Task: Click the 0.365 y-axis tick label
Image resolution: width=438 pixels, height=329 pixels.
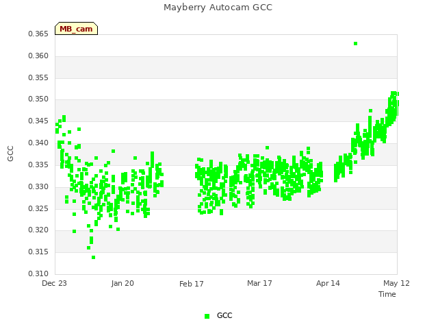Action: coord(38,34)
